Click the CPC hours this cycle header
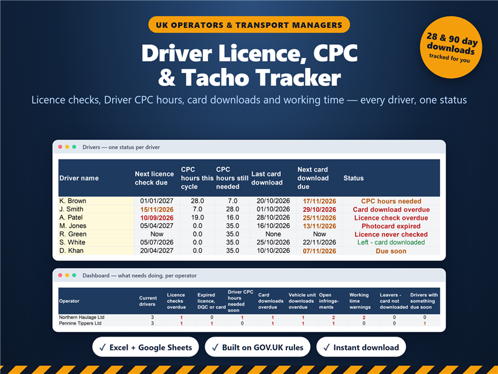The image size is (498, 374). tap(197, 178)
